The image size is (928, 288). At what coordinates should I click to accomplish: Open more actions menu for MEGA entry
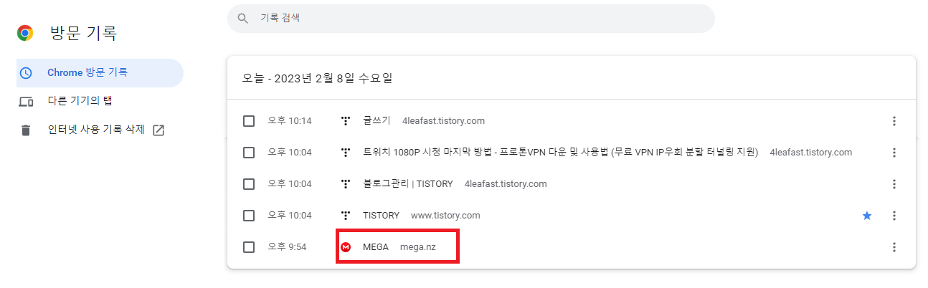894,247
